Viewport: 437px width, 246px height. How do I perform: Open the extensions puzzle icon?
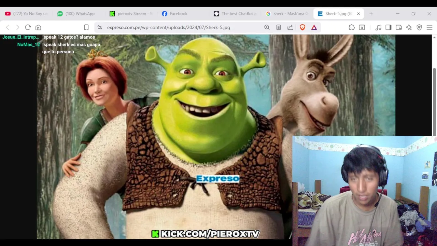pos(352,27)
